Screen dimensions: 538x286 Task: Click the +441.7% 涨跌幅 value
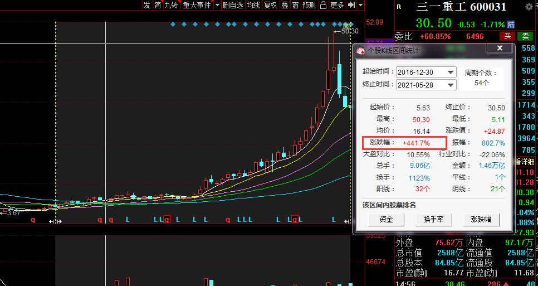coord(416,143)
